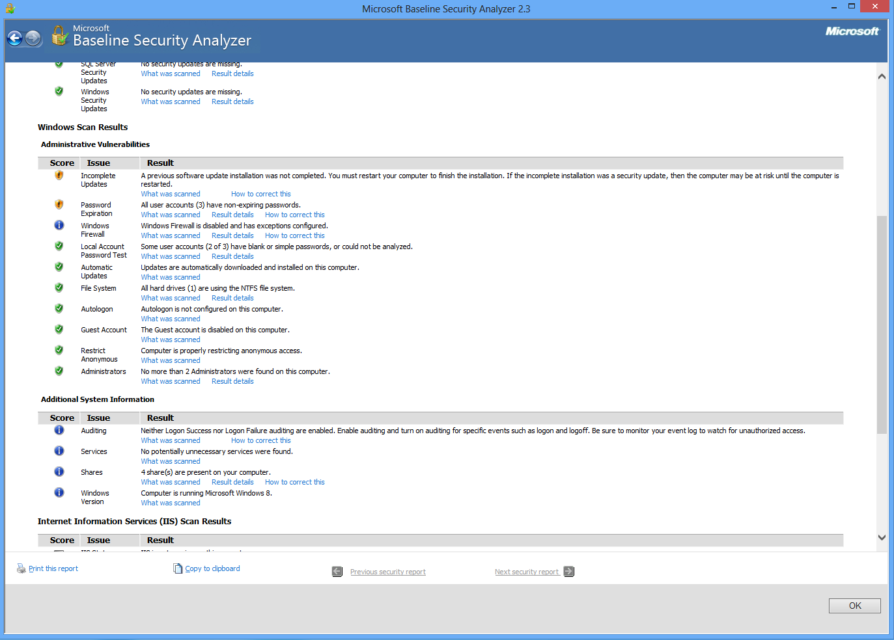Open How to correct this for Auditing
The width and height of the screenshot is (894, 640).
tap(261, 440)
